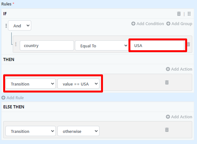Delete the IF rule using header trash icon
Screen dimensions: 197x144
click(179, 14)
